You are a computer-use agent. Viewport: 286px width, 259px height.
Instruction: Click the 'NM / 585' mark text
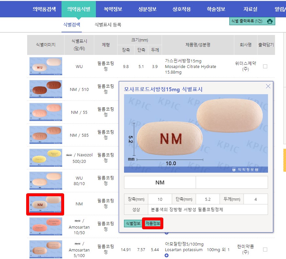pyautogui.click(x=79, y=135)
